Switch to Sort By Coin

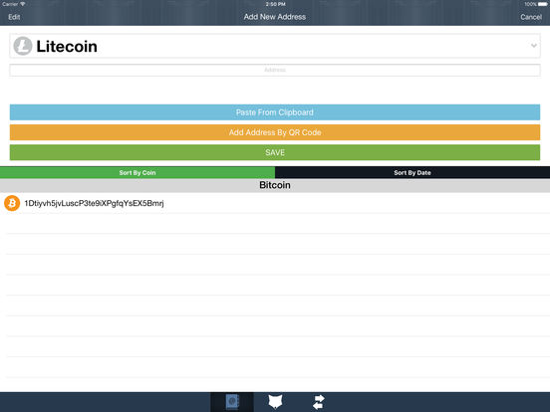pyautogui.click(x=137, y=172)
